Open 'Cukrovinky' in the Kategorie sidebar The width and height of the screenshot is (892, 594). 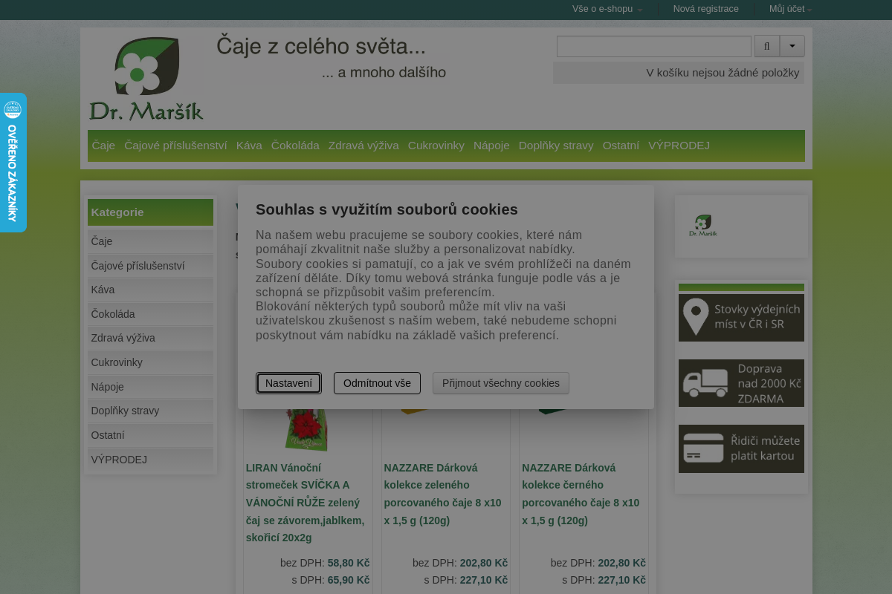tap(150, 362)
